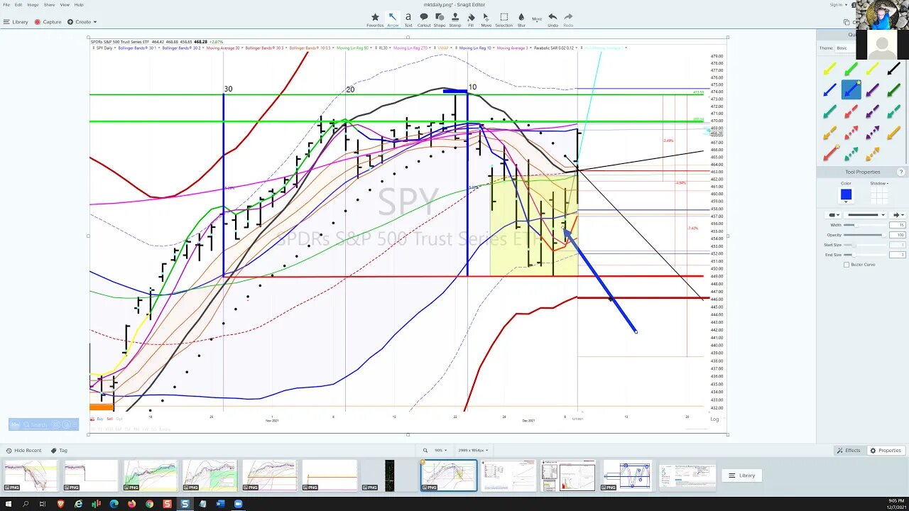Screen dimensions: 909x511
Task: Select the Favorites tool in the toolbar
Action: (375, 20)
